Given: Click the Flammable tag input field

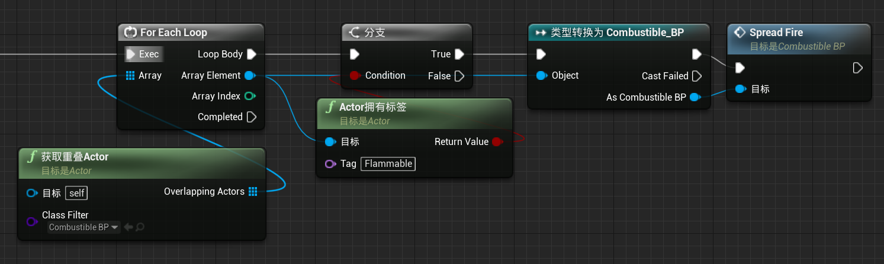Looking at the screenshot, I should coord(388,164).
